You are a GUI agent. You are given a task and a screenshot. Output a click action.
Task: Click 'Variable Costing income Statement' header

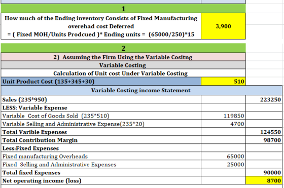(x=141, y=90)
